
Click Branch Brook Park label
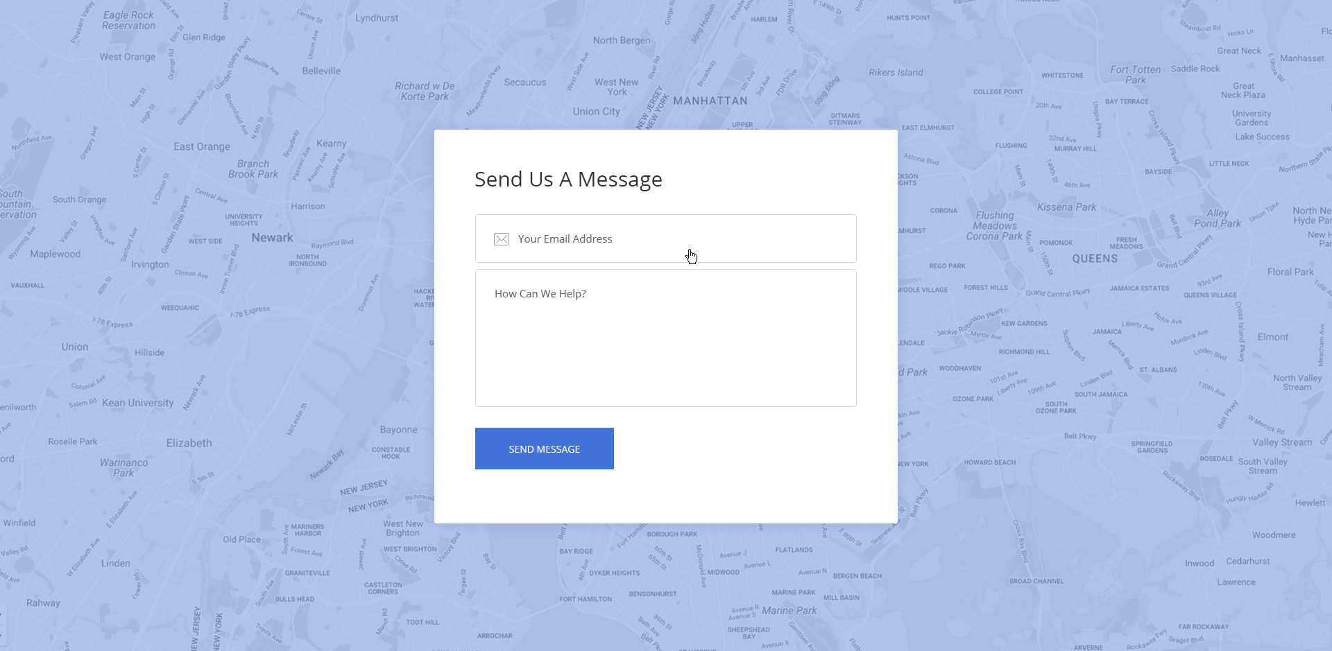tap(252, 168)
